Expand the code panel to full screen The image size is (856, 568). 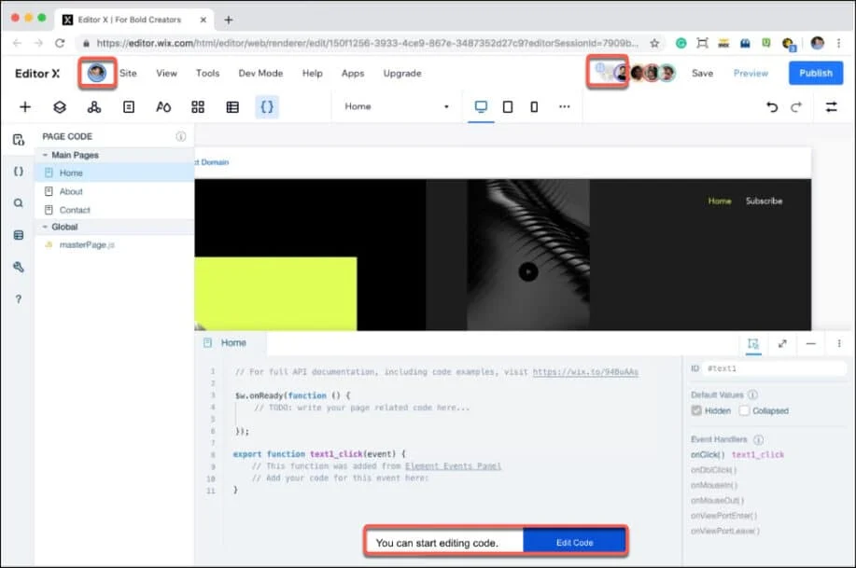(782, 343)
